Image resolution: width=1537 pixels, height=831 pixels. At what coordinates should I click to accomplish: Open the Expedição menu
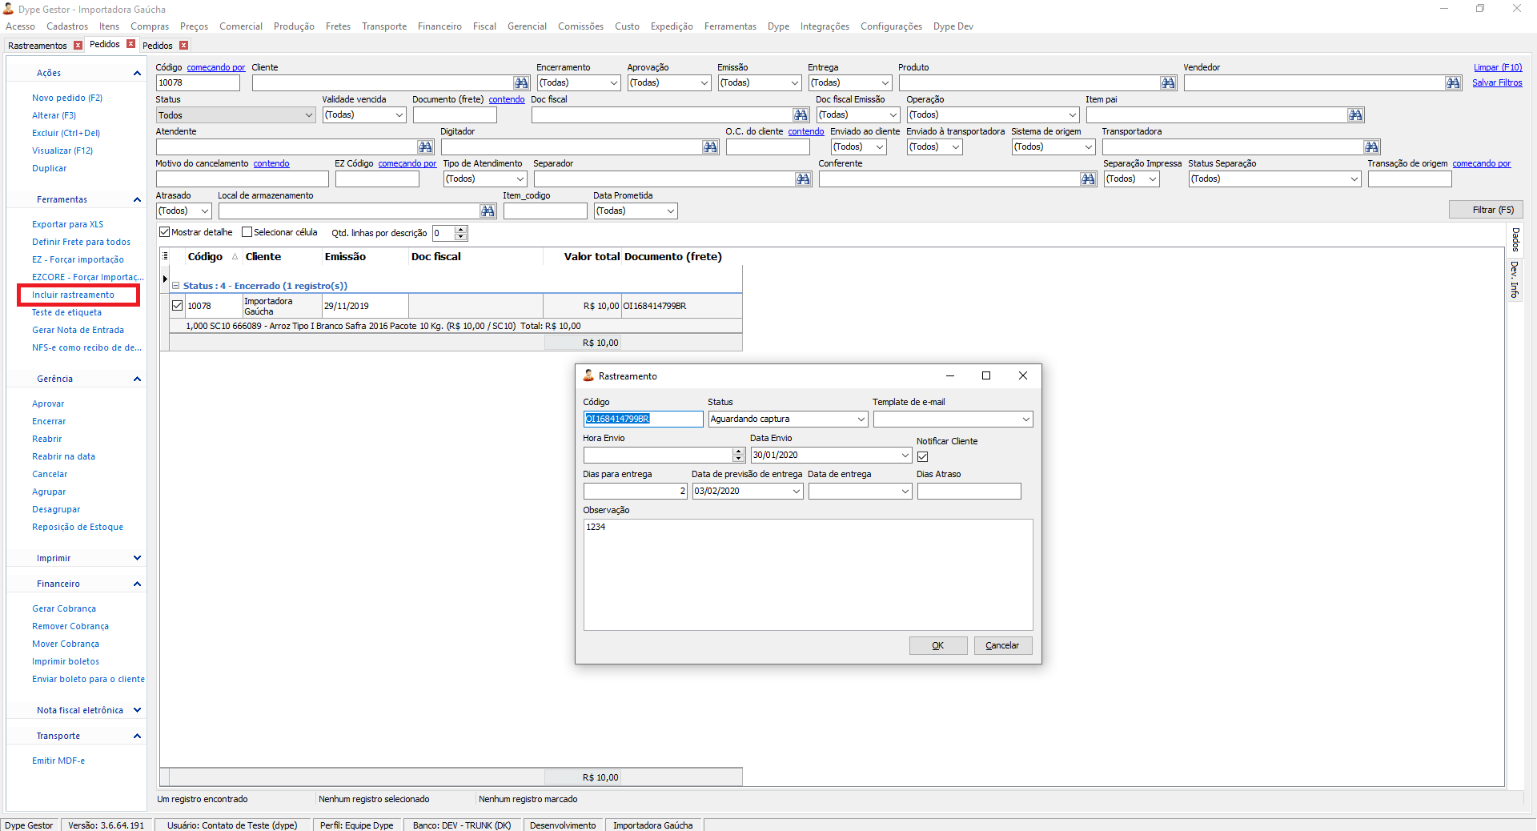(x=672, y=26)
